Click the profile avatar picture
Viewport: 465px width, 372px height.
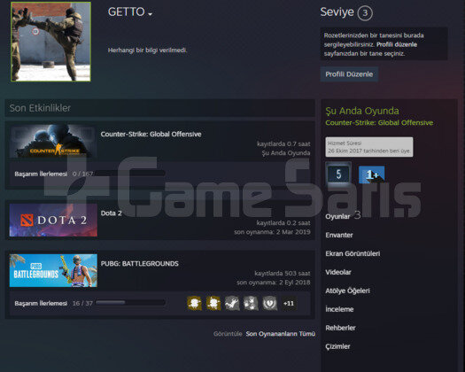pyautogui.click(x=51, y=42)
